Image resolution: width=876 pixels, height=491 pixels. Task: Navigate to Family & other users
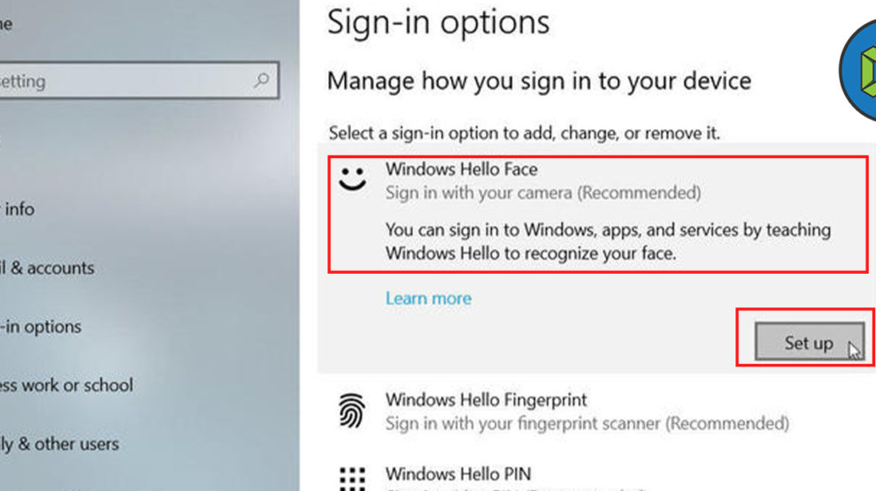[58, 444]
